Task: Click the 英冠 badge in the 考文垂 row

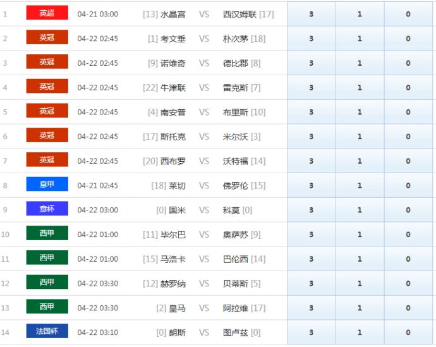Action: tap(47, 38)
